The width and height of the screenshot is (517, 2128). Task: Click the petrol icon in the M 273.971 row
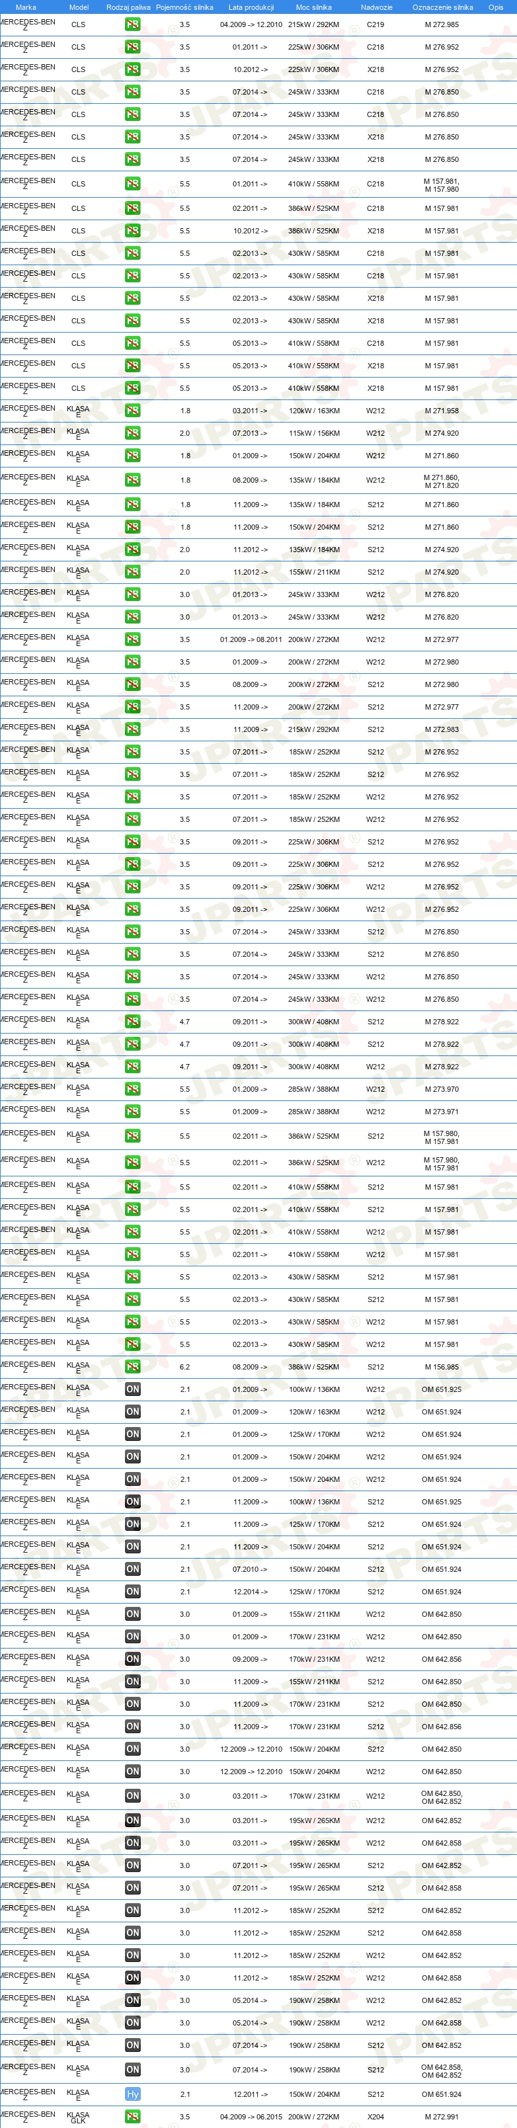pyautogui.click(x=132, y=1112)
